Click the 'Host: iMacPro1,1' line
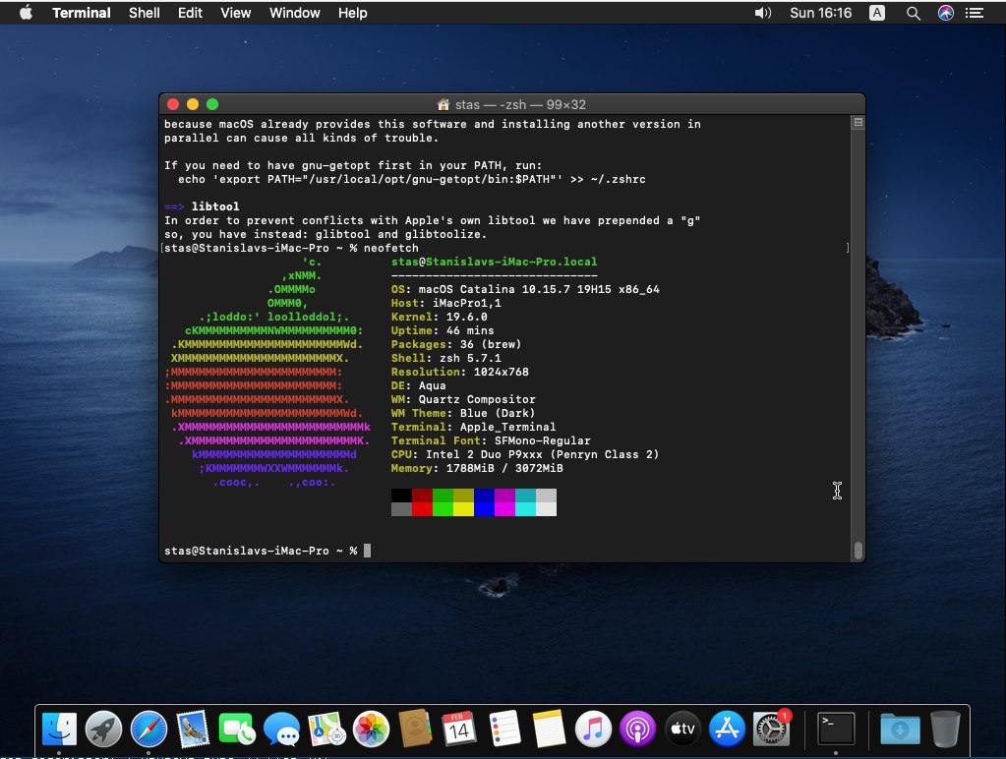The image size is (1006, 759). pyautogui.click(x=446, y=303)
